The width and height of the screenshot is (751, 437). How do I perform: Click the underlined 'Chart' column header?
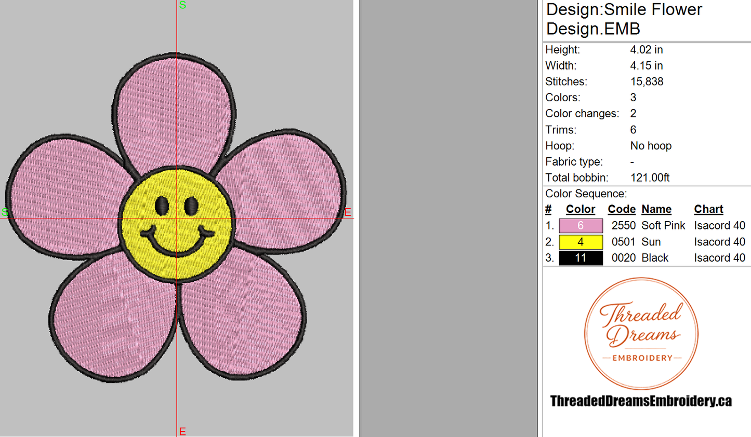click(x=708, y=209)
